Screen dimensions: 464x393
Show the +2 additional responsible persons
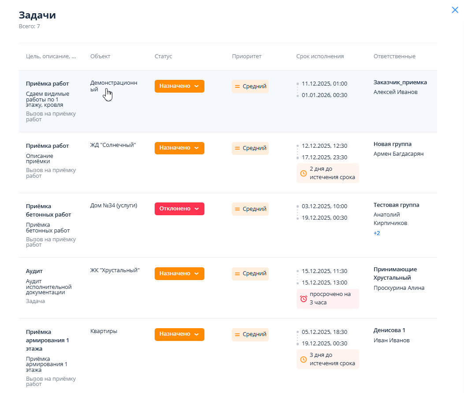(377, 233)
